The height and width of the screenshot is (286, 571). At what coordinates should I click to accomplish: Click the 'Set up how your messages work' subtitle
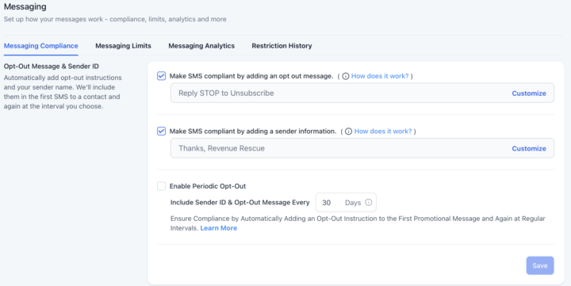(x=115, y=19)
